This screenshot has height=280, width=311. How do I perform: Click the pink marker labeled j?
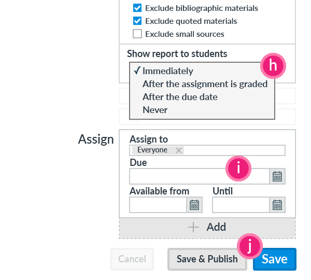point(250,248)
